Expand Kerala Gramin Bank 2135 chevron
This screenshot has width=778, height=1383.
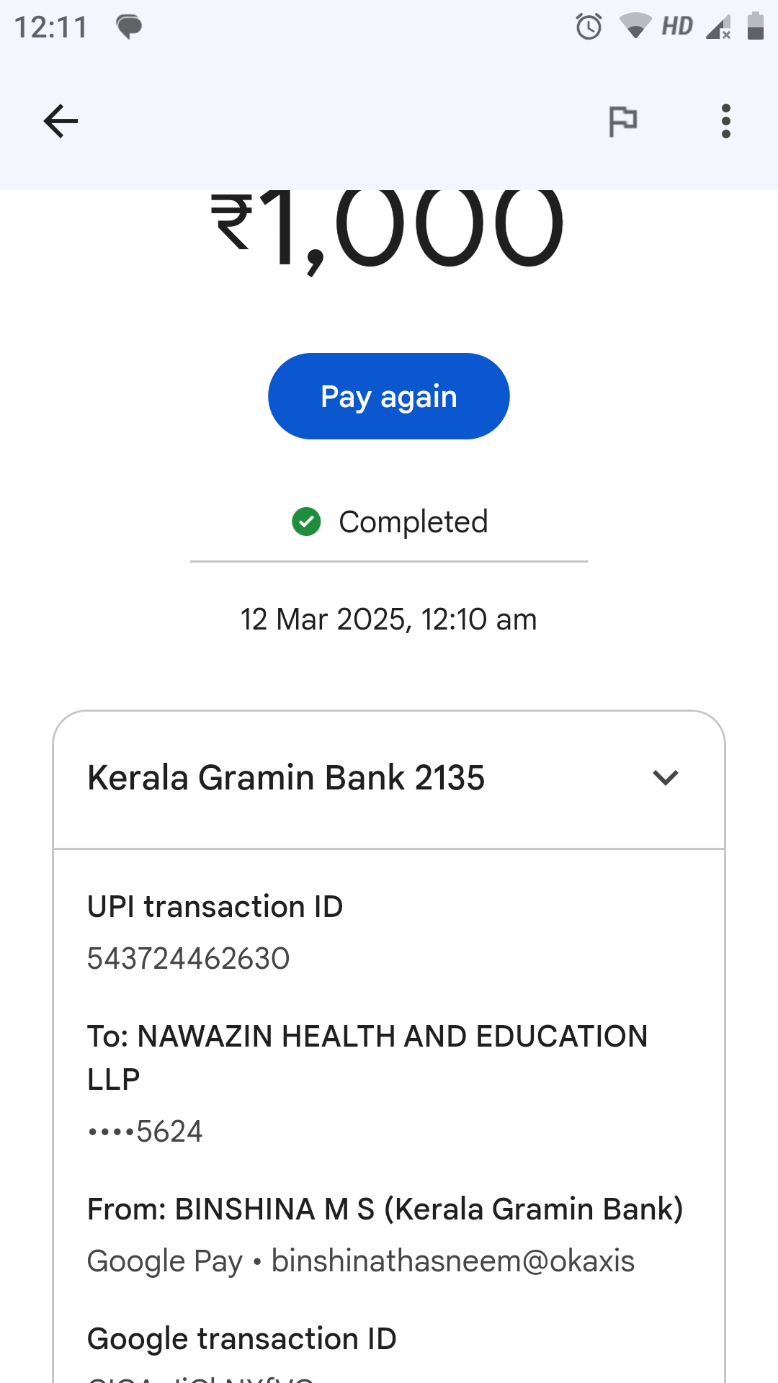tap(665, 778)
